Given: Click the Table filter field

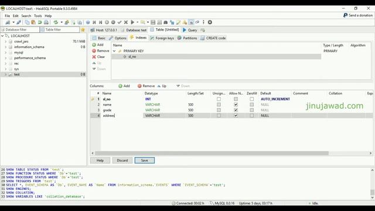Looking at the screenshot, I should click(60, 30).
